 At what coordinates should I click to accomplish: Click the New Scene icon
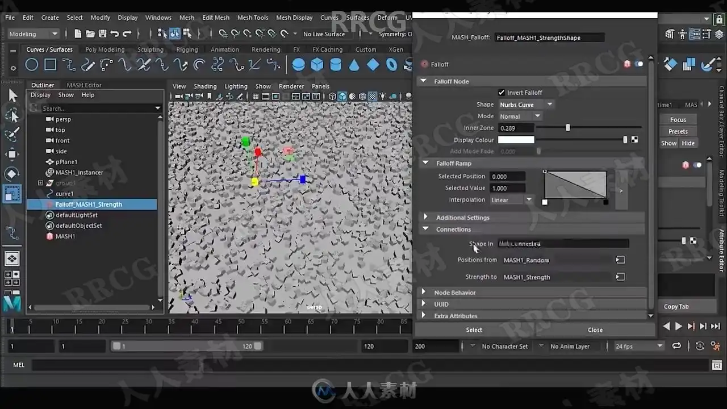tap(78, 34)
